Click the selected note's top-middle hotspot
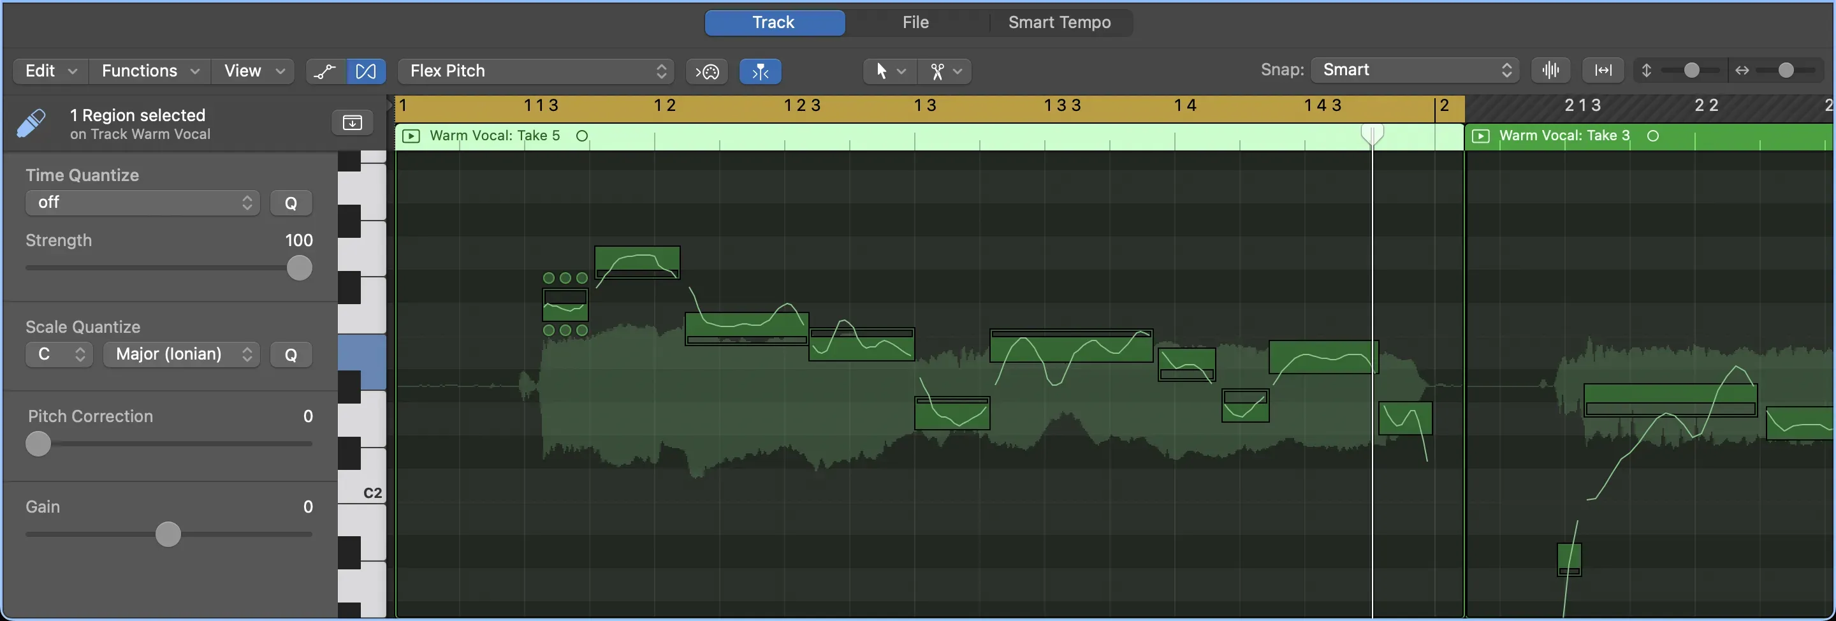Screen dimensions: 1836x621 (x=565, y=278)
